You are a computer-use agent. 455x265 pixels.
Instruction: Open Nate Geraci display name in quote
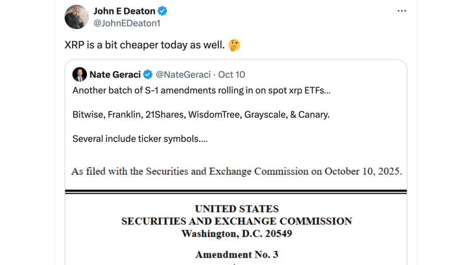click(115, 75)
